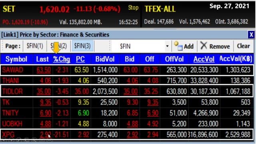Click TK offer price 9.35
Image resolution: width=256 pixels, height=144 pixels.
tap(153, 102)
